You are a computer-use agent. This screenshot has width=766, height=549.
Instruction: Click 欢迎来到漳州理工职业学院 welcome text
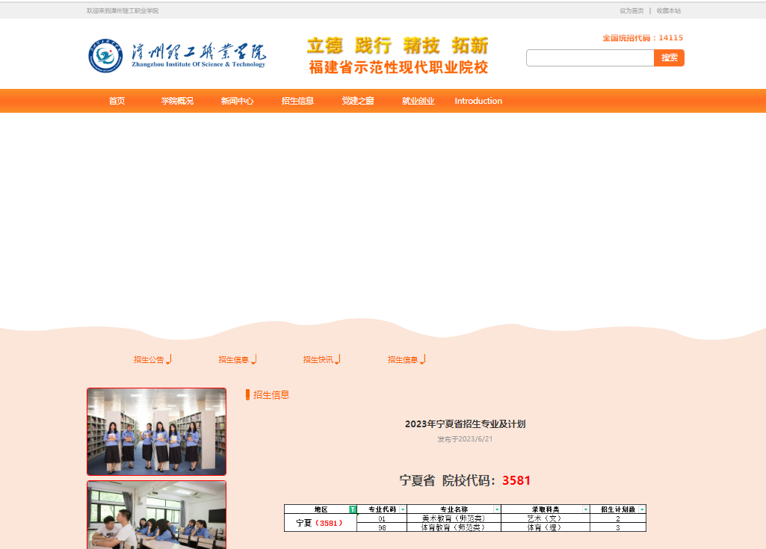pyautogui.click(x=123, y=10)
